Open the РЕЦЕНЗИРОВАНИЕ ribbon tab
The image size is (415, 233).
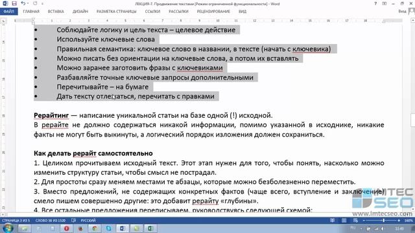click(213, 12)
